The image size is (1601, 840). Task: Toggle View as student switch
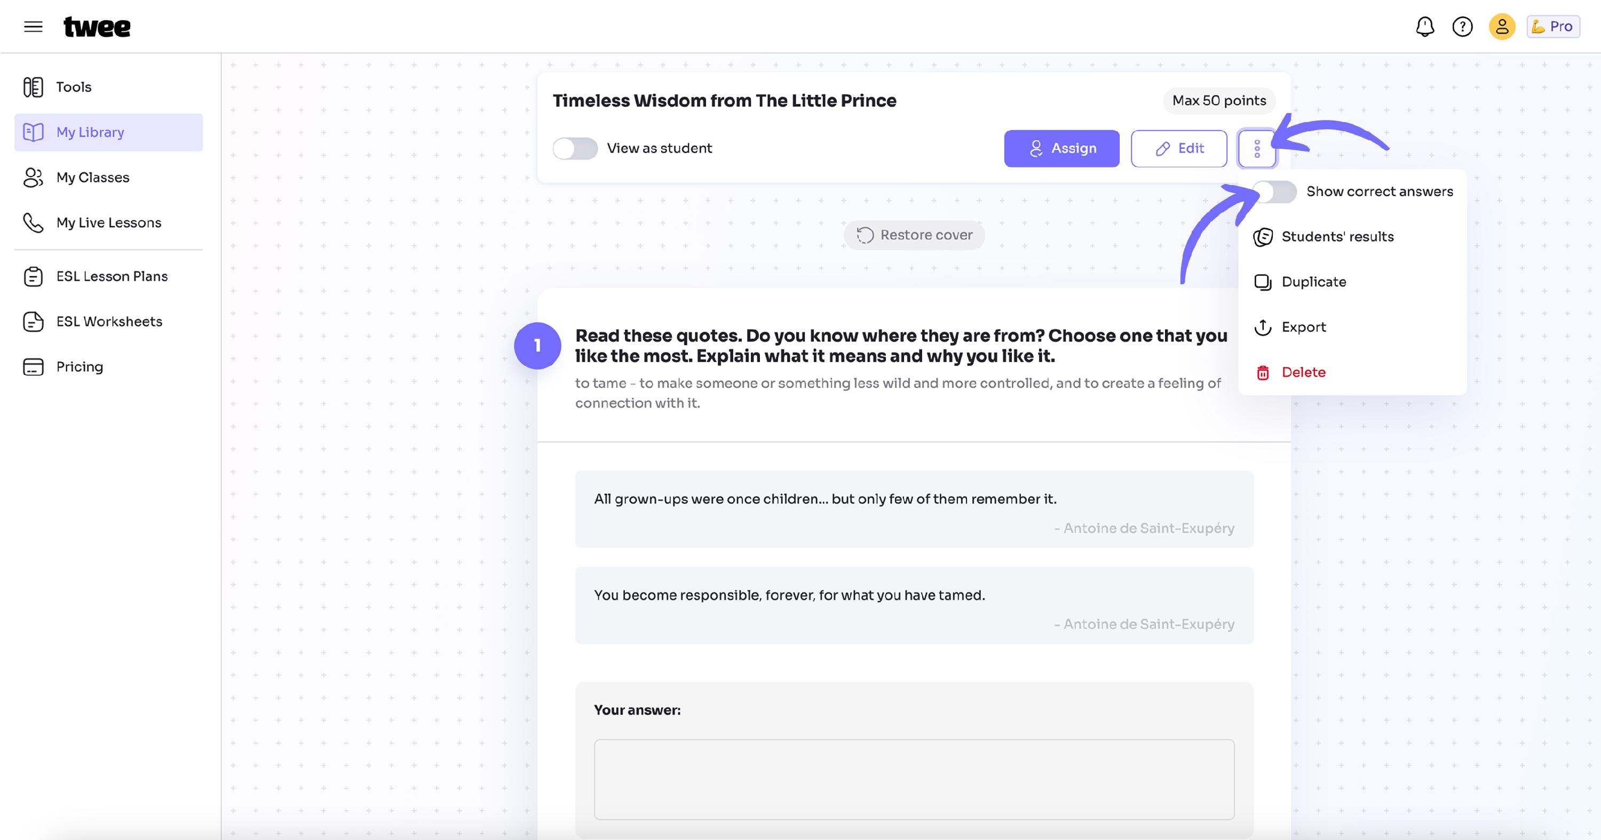(x=575, y=148)
